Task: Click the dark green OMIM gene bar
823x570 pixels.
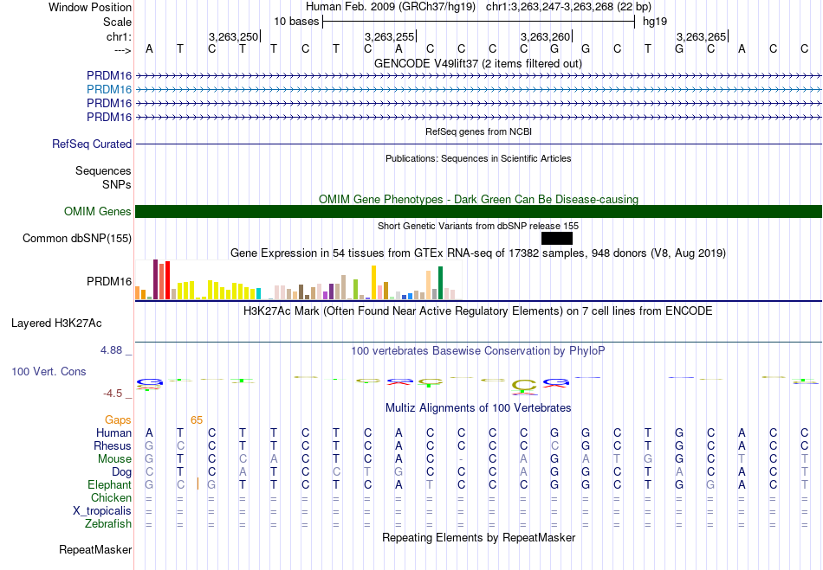Action: 479,211
